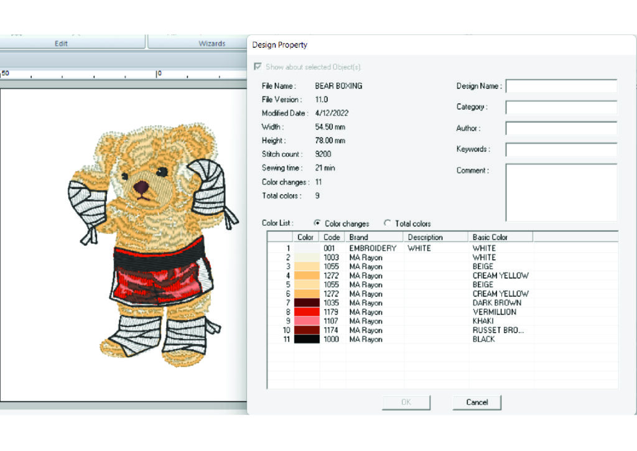Click the Keywords input box
Screen dimensions: 637x451
pos(561,150)
